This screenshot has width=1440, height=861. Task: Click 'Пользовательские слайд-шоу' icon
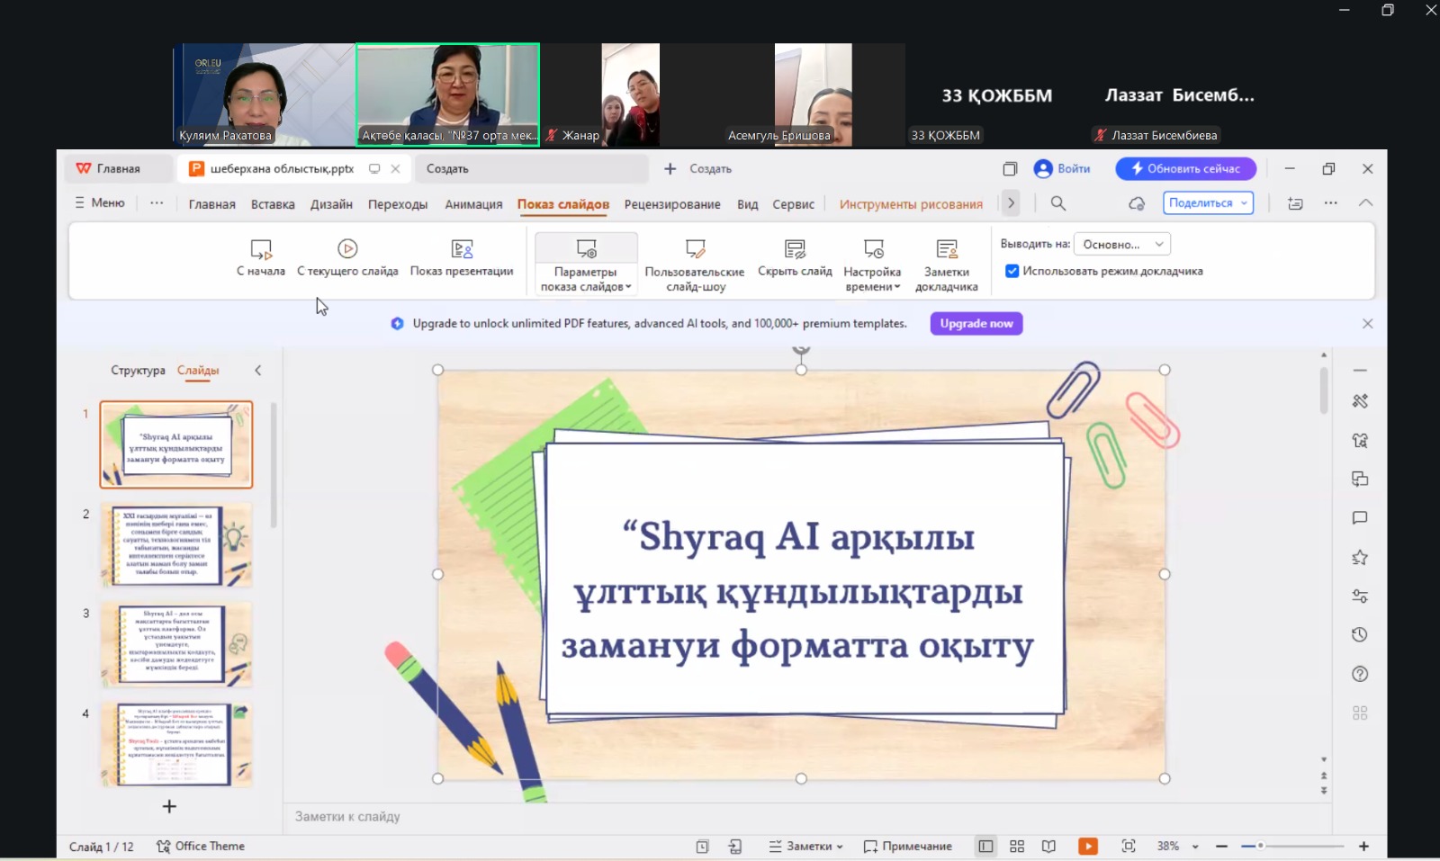pyautogui.click(x=695, y=249)
